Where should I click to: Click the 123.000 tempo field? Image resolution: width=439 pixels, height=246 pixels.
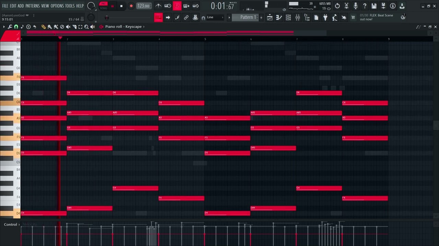pos(144,6)
